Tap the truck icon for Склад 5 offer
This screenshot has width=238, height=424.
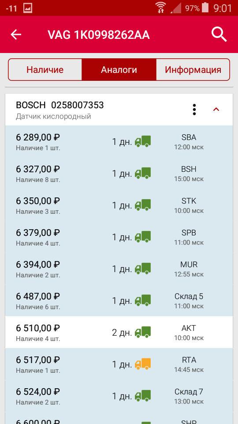tap(143, 300)
